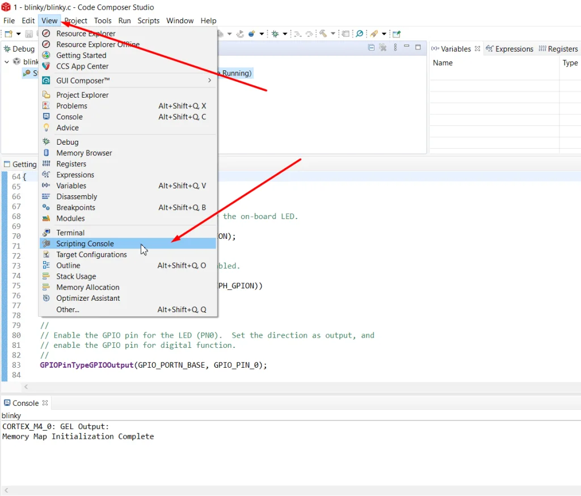Viewport: 581px width, 496px height.
Task: Collapse the blinky tree node in Debug
Action: 7,61
